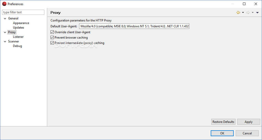This screenshot has height=140, width=262.
Task: Open the back history dropdown arrow
Action: [x=243, y=13]
